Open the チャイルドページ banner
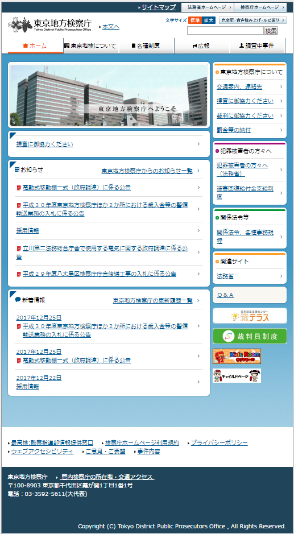 tap(237, 376)
